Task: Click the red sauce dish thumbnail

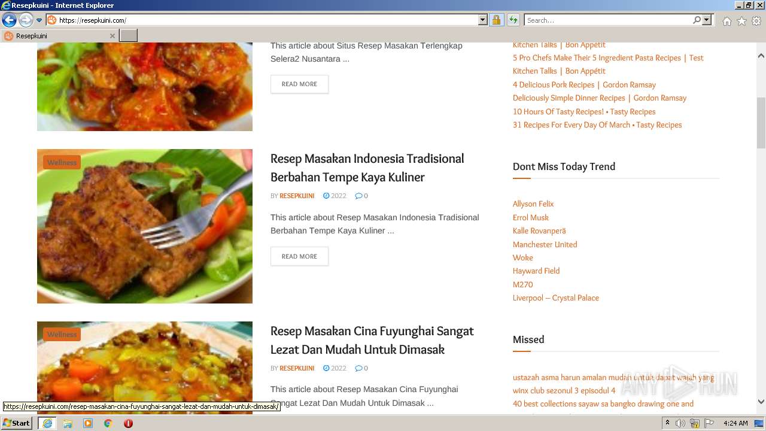Action: [145, 87]
